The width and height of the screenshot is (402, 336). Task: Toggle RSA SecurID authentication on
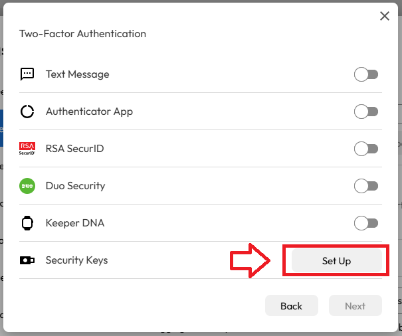366,149
